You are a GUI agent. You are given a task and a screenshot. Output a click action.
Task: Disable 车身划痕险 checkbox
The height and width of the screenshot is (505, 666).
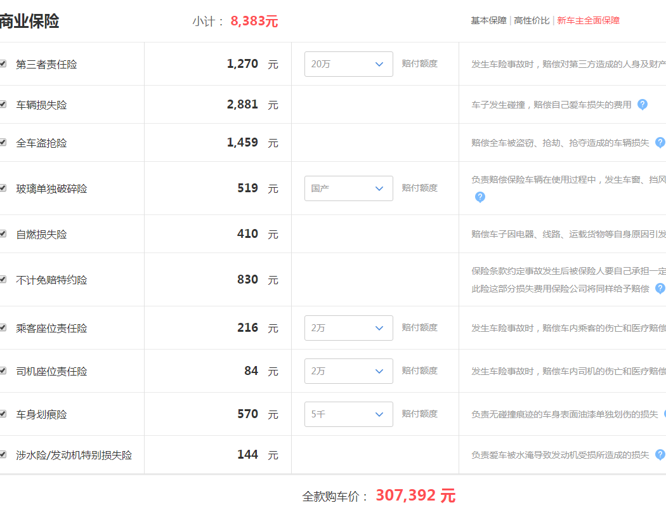point(3,414)
